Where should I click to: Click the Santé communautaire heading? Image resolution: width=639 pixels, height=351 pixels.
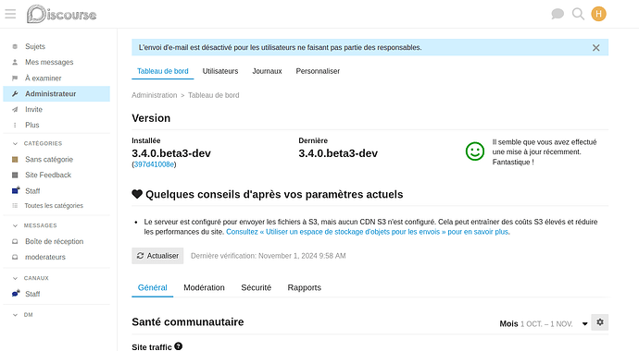coord(188,322)
